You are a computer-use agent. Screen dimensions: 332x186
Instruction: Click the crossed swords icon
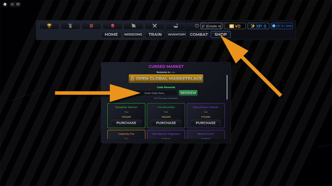154,26
